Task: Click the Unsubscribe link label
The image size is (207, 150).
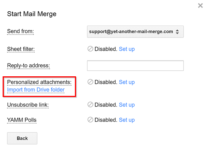Action: [28, 105]
